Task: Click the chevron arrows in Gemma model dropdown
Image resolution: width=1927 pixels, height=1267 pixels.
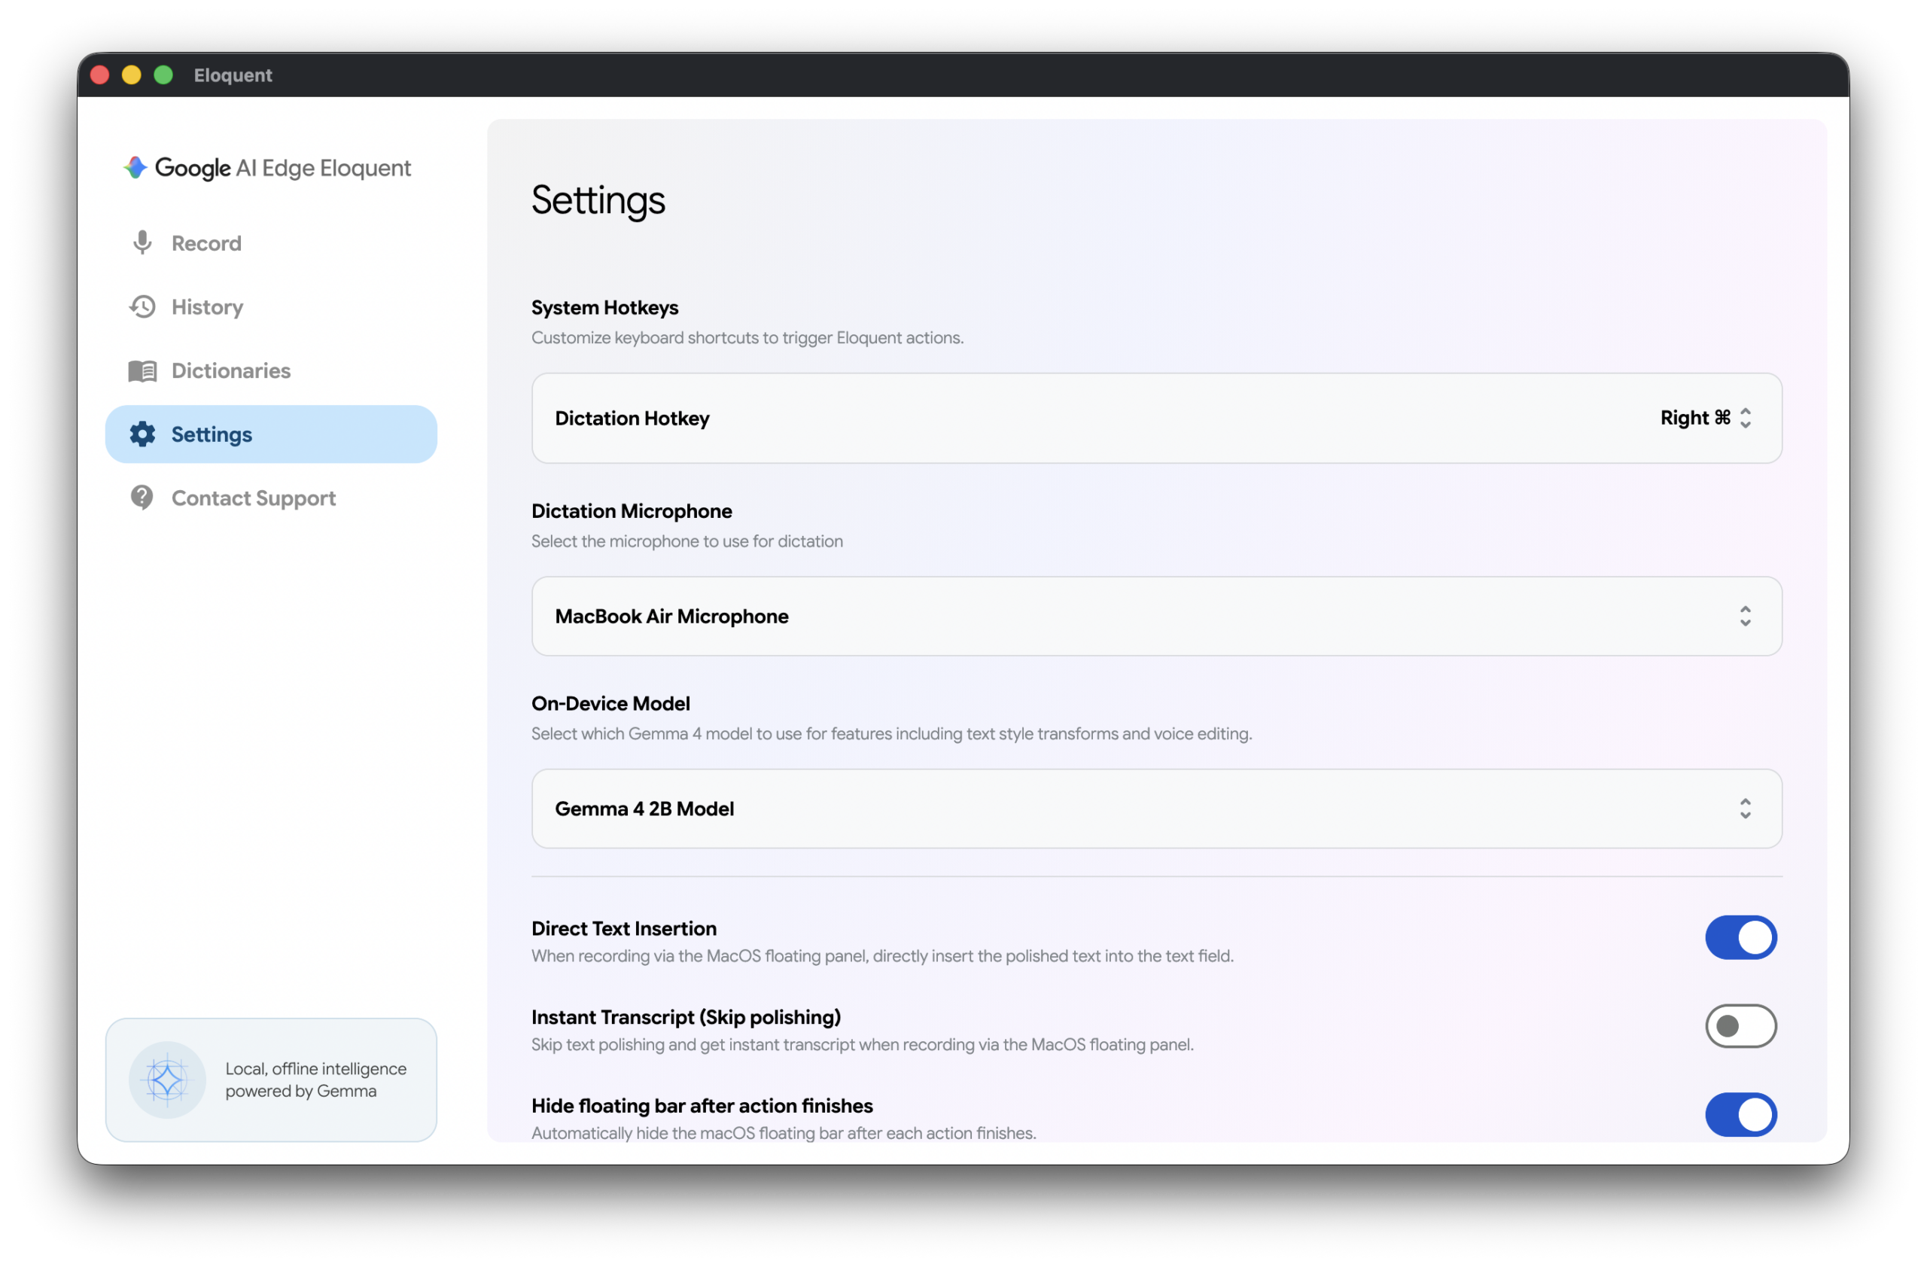Action: point(1746,809)
